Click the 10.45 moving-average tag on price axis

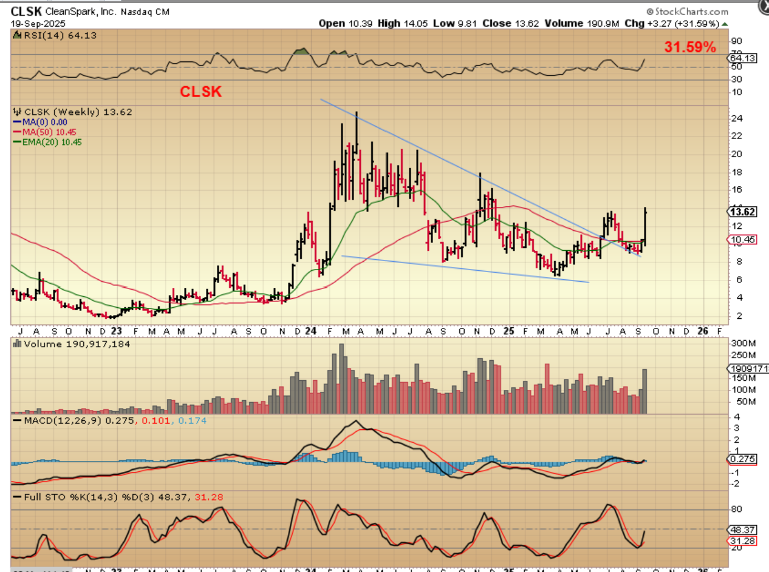(x=742, y=240)
